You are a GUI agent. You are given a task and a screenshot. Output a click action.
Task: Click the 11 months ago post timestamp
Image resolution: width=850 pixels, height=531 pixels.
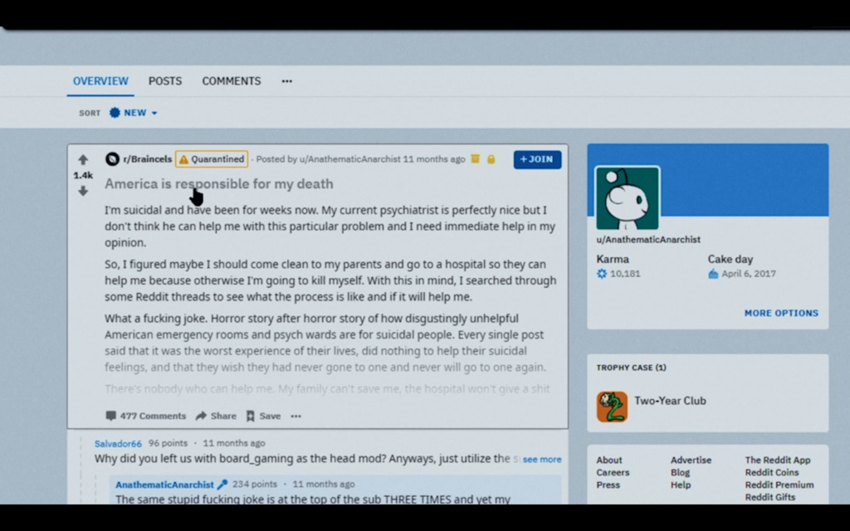point(434,158)
